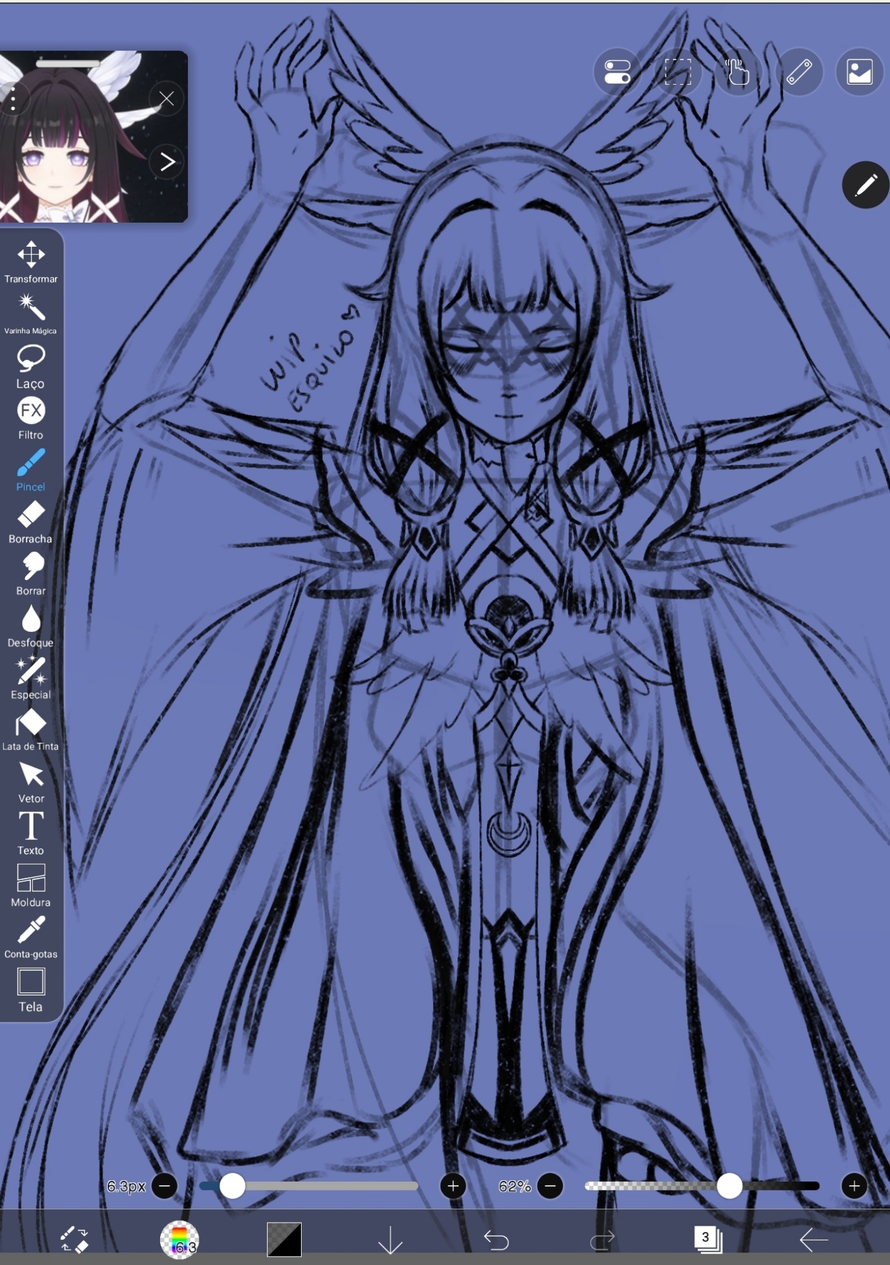Toggle the selection area dashed-square button

tap(677, 72)
